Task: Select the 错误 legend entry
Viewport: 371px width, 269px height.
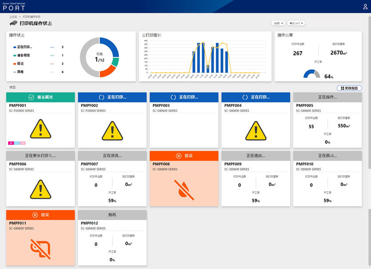Action: 20,63
